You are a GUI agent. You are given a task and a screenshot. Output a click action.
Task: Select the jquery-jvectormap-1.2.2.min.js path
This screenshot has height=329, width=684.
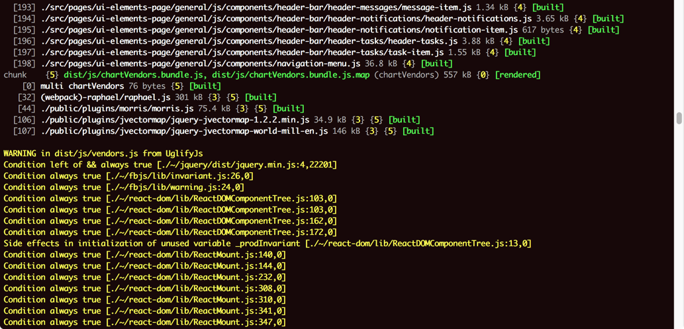click(x=175, y=120)
